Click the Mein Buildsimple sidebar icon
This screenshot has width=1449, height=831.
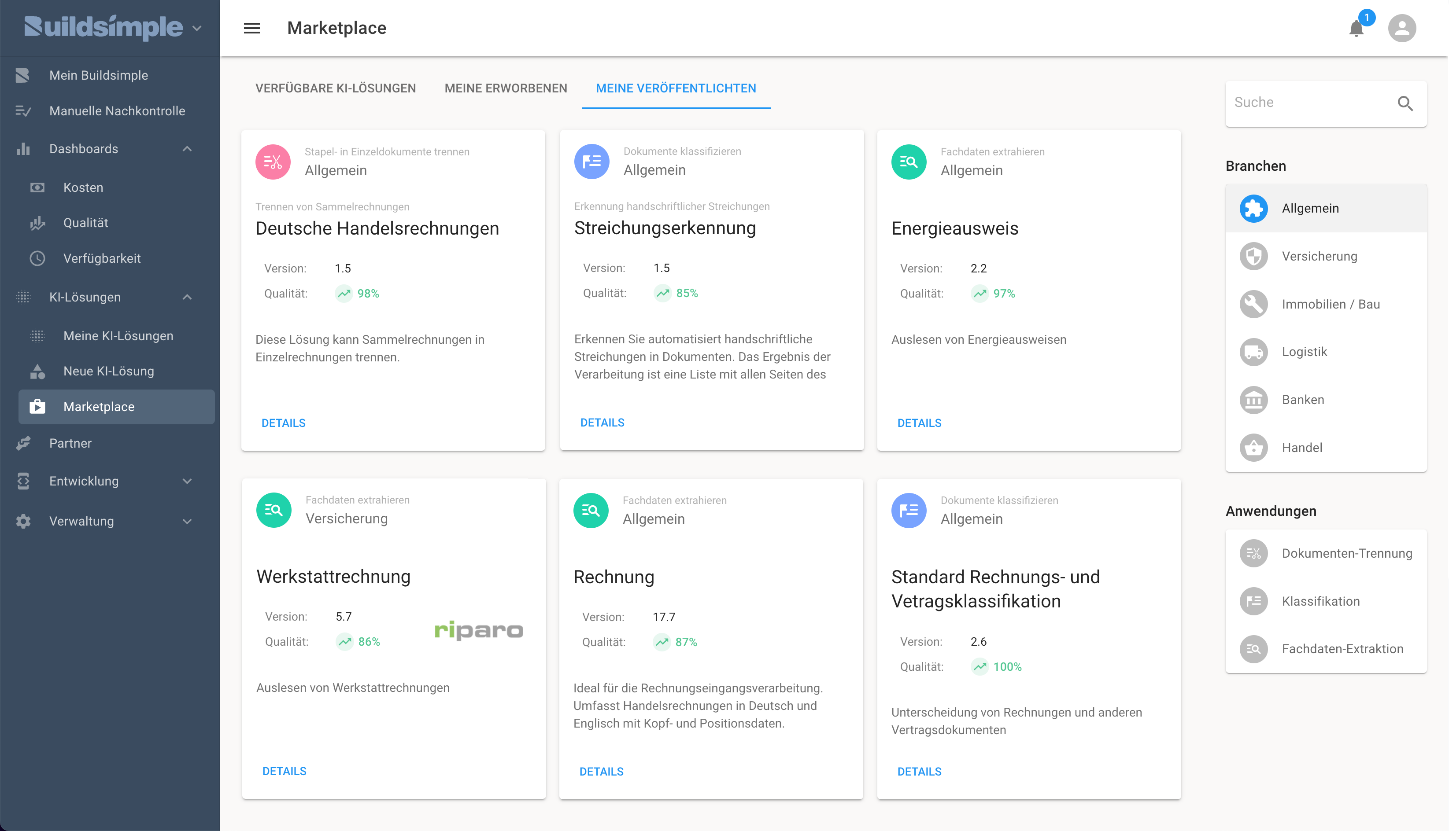click(x=23, y=75)
